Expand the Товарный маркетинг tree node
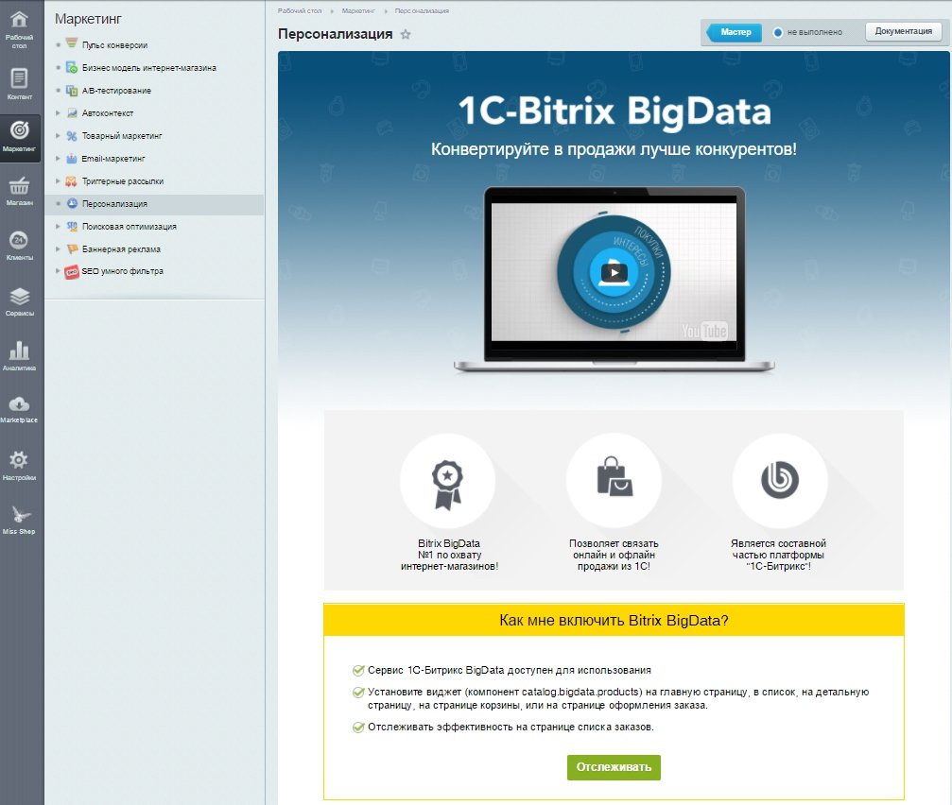The image size is (952, 805). (x=58, y=136)
